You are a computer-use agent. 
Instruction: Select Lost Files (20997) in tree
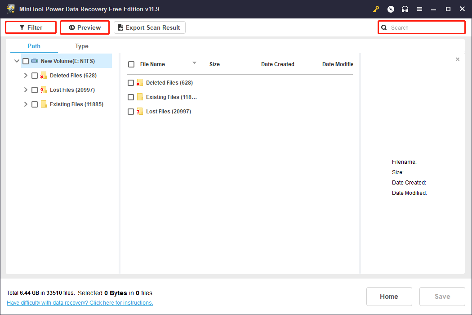pyautogui.click(x=72, y=90)
